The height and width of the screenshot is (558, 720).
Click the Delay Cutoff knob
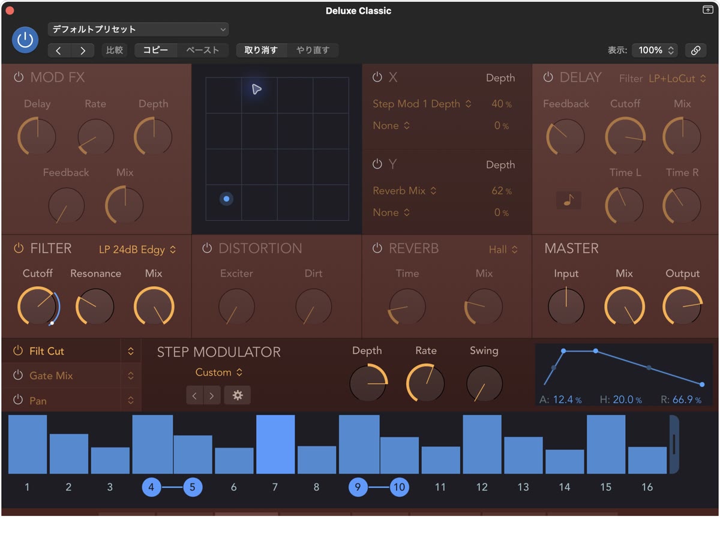coord(625,136)
